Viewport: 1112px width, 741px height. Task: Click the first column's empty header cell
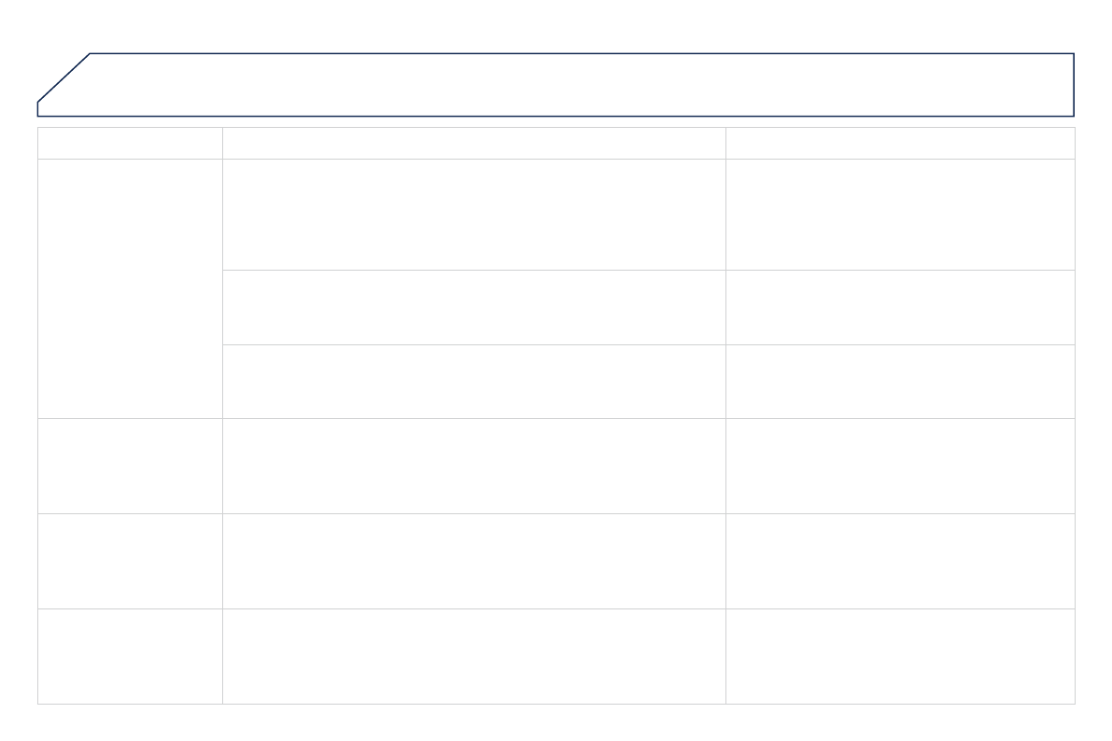pyautogui.click(x=130, y=143)
